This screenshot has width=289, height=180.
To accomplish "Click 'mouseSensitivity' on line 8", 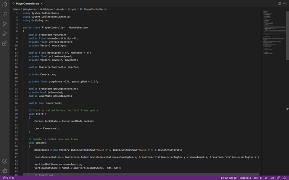I will [59, 38].
